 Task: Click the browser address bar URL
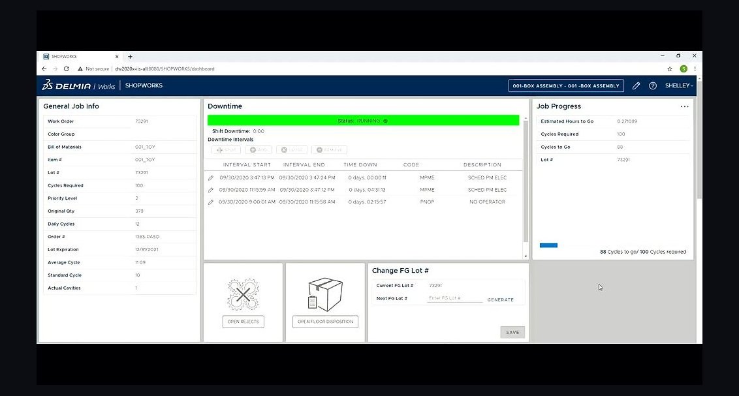click(x=165, y=69)
